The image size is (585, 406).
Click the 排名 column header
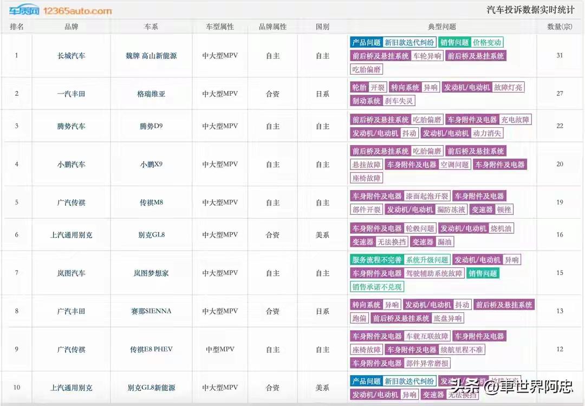point(17,27)
